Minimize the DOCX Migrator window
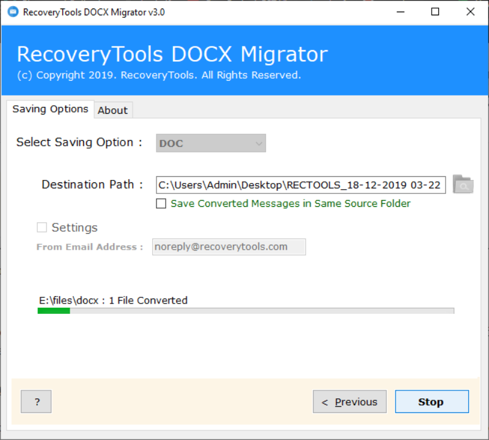The width and height of the screenshot is (489, 440). (x=400, y=12)
